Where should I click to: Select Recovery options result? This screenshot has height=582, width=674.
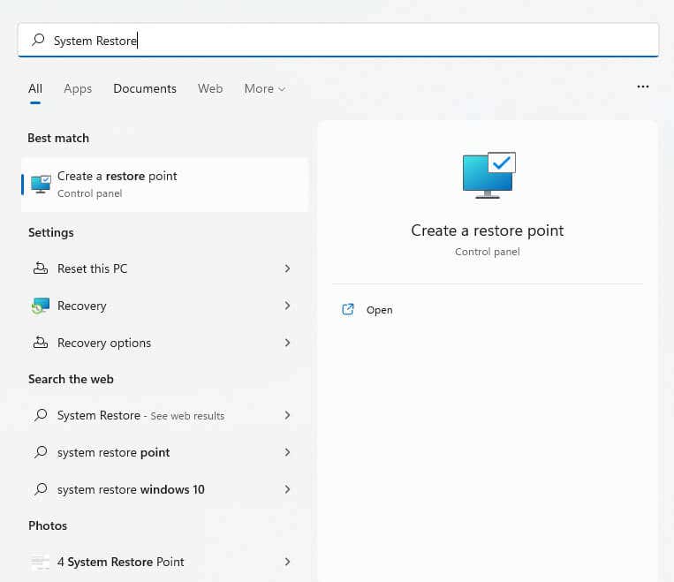tap(164, 343)
